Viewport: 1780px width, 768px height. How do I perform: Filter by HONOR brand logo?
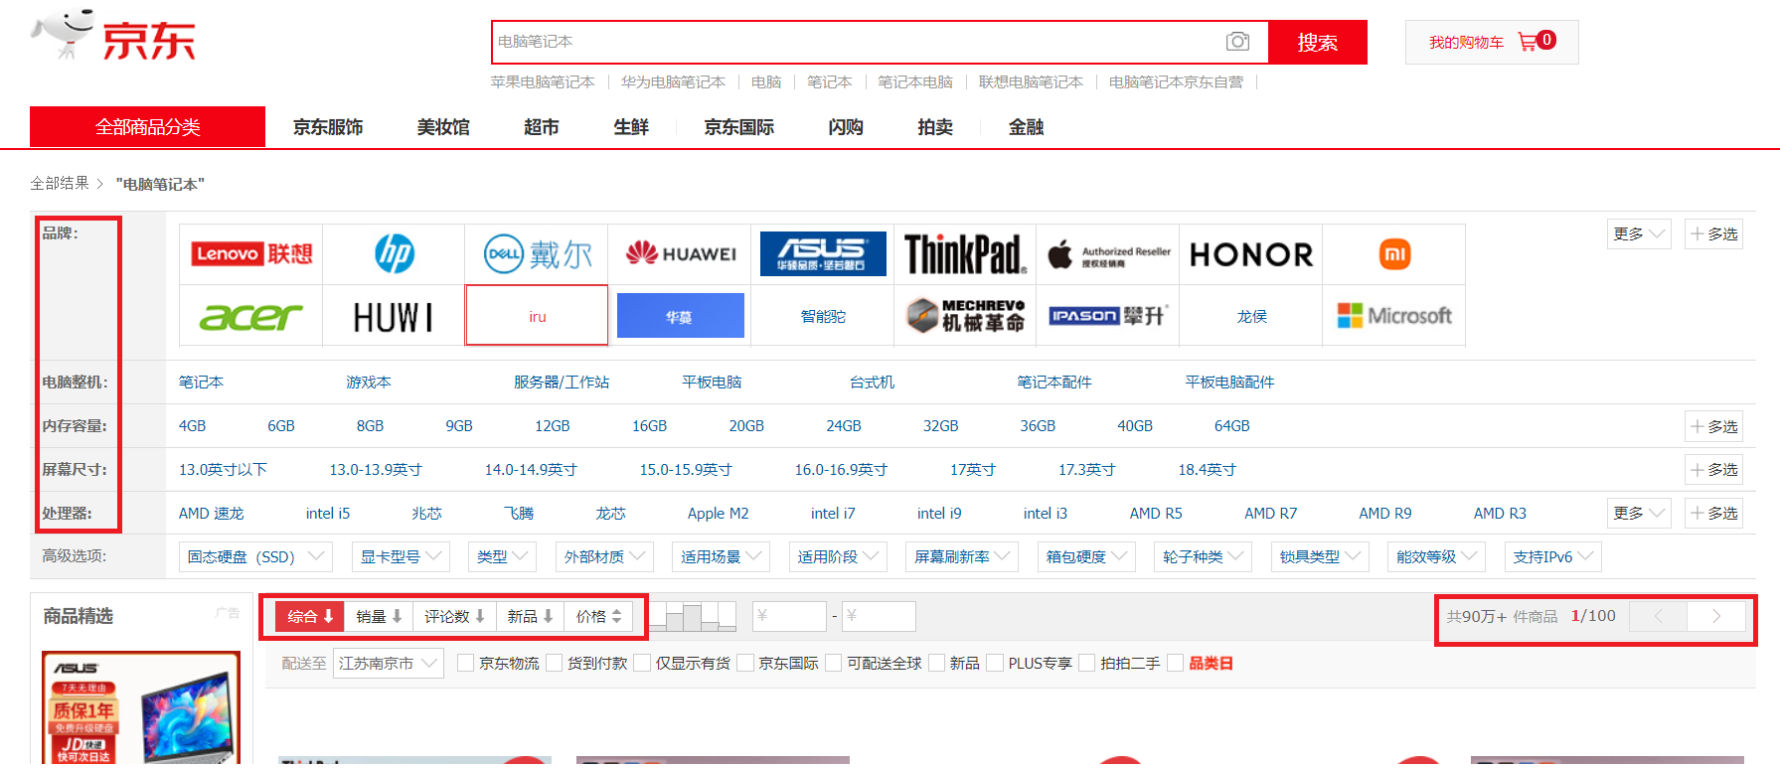click(1251, 255)
